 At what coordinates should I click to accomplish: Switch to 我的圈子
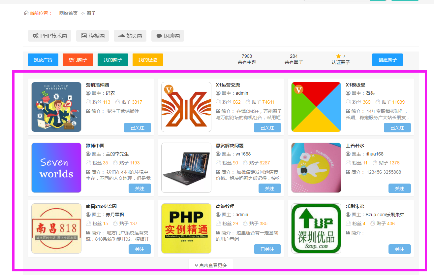point(113,60)
